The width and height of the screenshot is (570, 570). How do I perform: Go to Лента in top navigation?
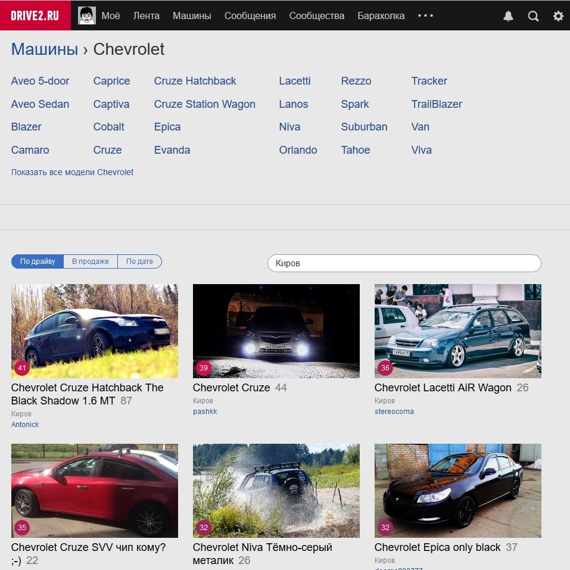coord(146,15)
